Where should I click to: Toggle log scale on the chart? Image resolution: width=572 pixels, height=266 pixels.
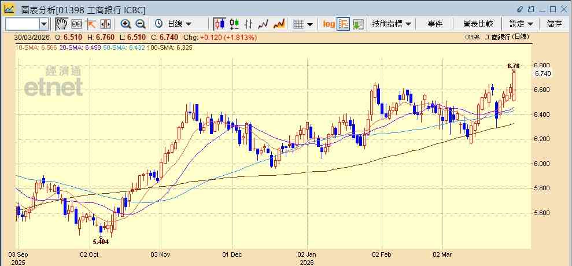(x=329, y=24)
